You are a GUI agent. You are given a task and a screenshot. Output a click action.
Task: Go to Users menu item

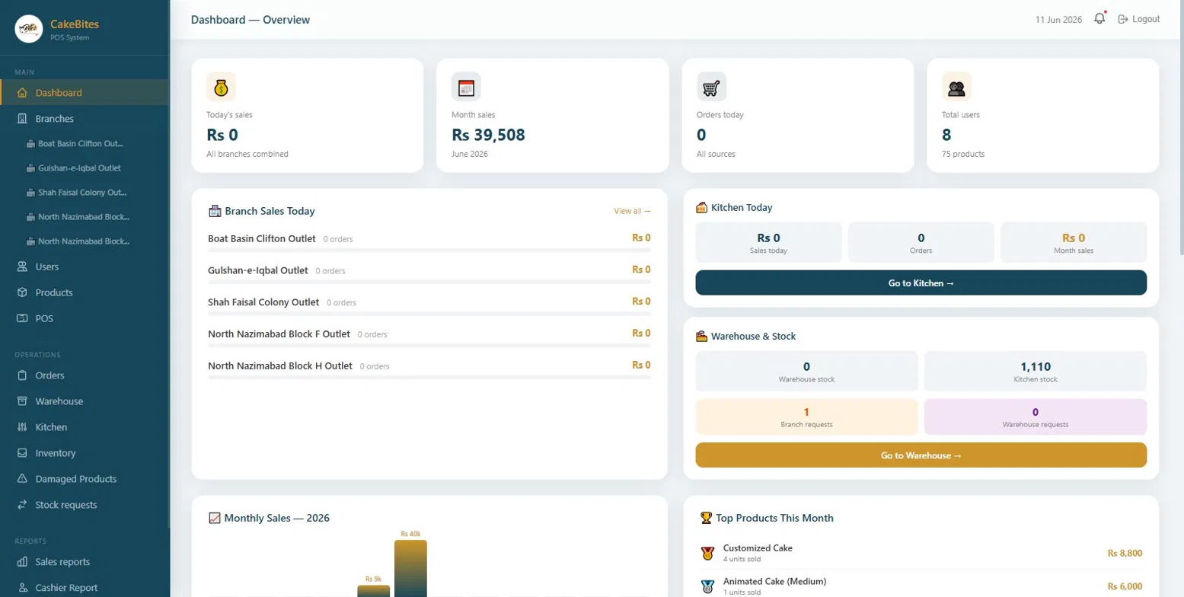pos(85,267)
